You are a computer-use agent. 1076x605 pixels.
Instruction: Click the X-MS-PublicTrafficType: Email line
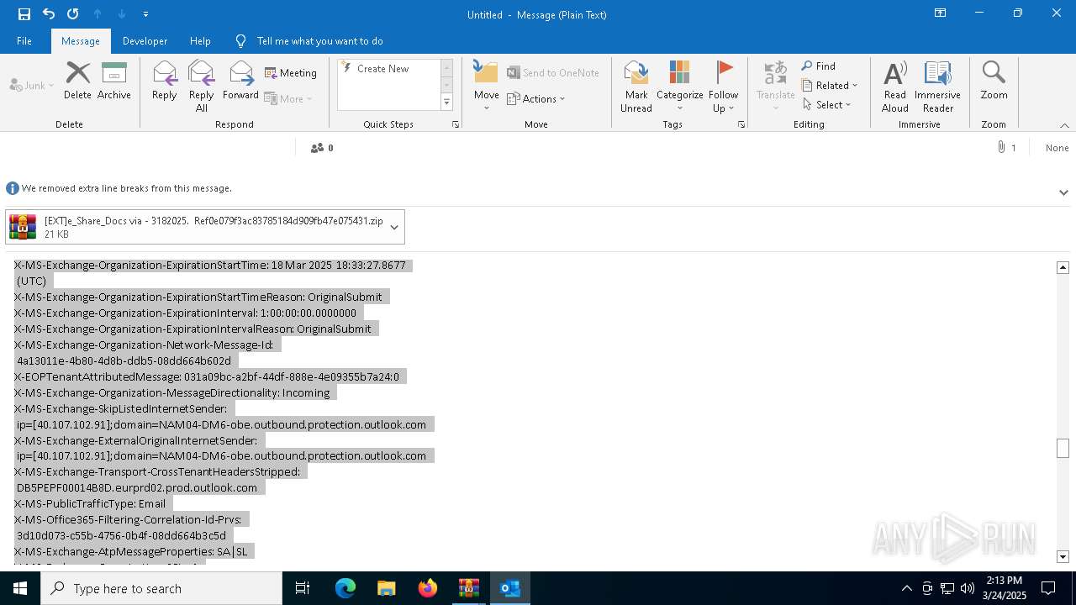click(x=90, y=503)
